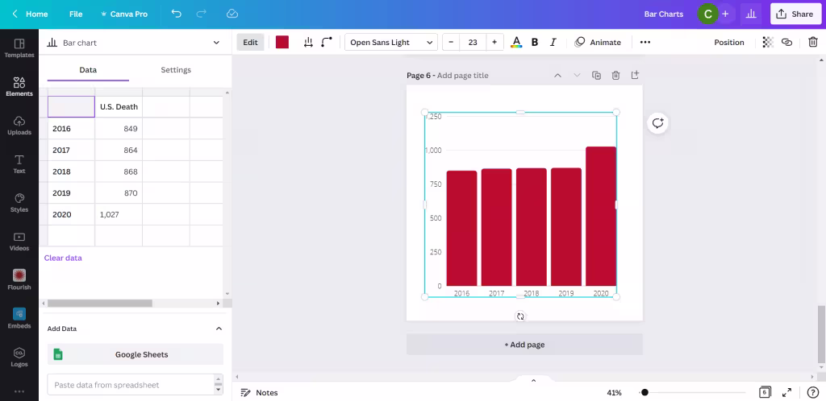Click the Clear data link

(x=63, y=258)
